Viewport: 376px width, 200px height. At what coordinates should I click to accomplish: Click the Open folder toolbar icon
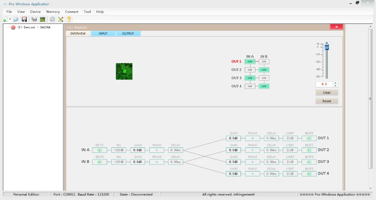click(16, 20)
